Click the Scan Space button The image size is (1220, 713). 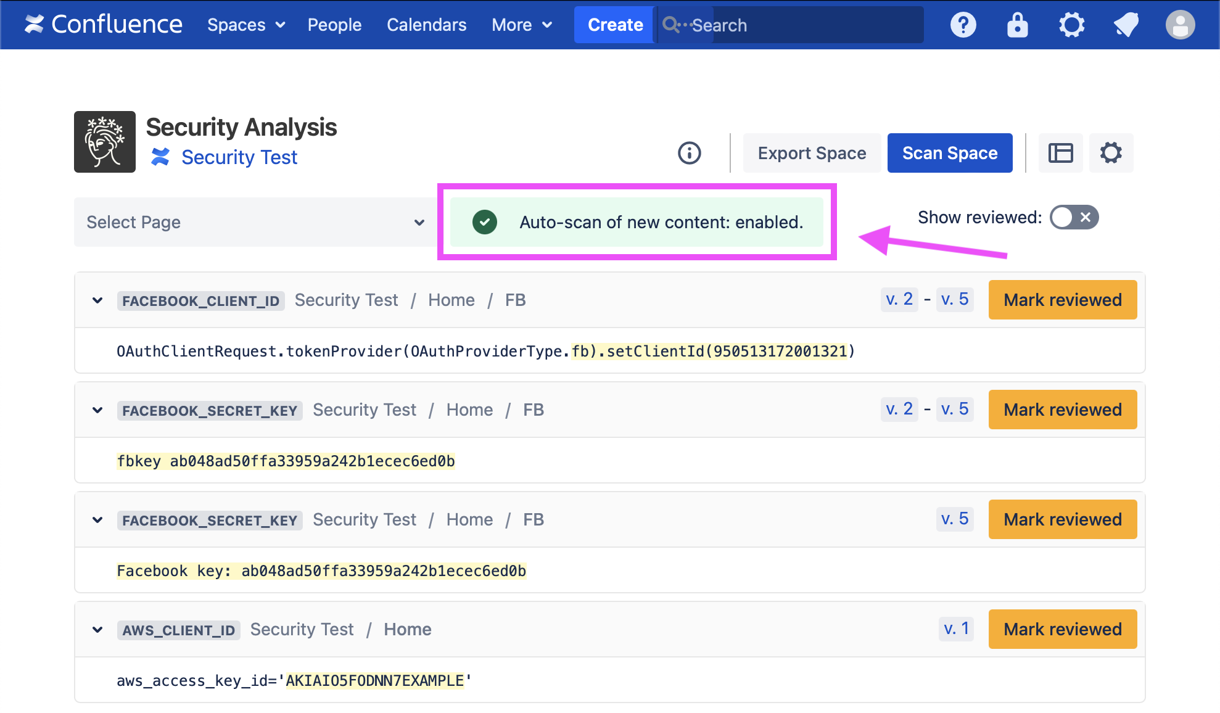point(949,153)
